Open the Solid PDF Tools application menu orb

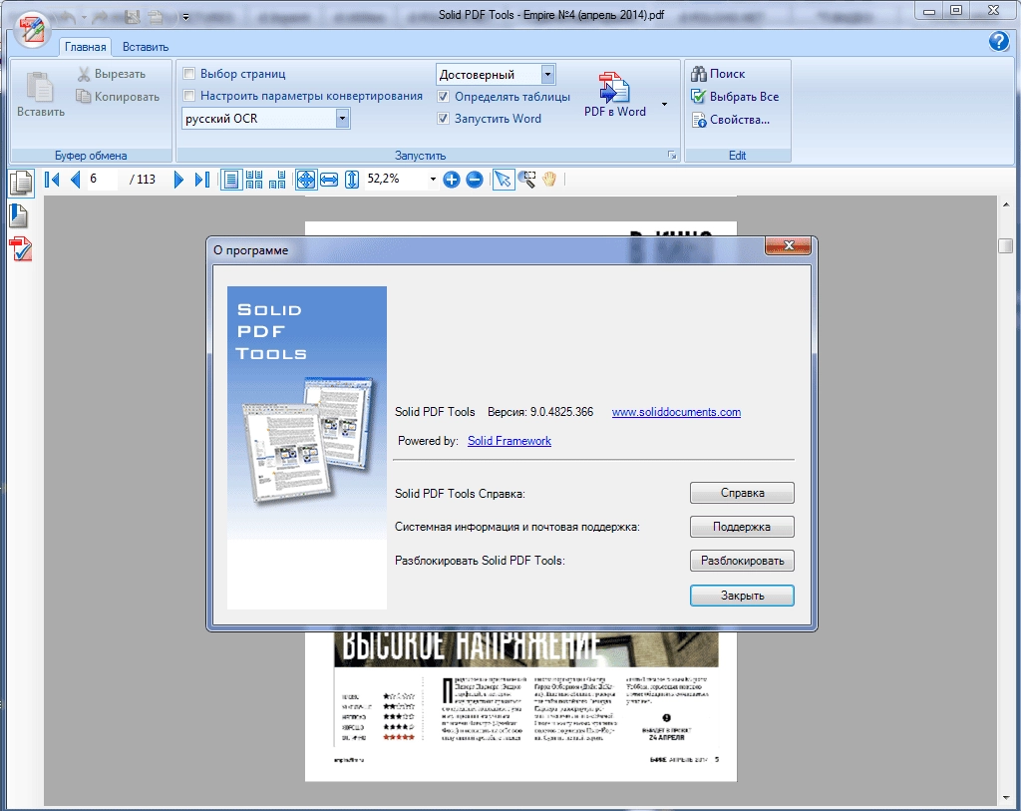click(32, 30)
